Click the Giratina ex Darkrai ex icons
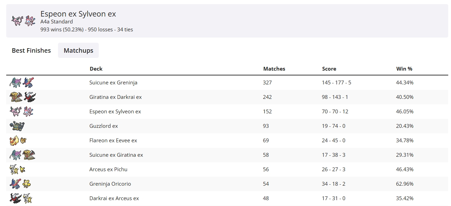This screenshot has height=206, width=451. pos(23,97)
